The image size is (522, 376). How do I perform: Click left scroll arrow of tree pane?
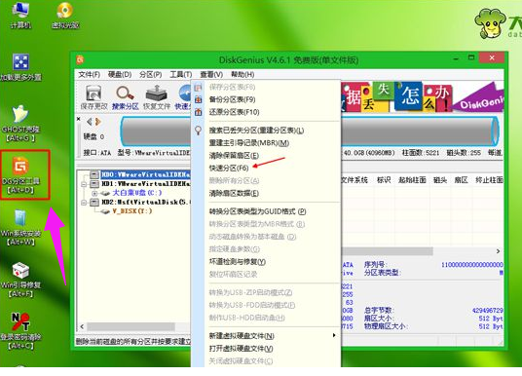(x=82, y=326)
